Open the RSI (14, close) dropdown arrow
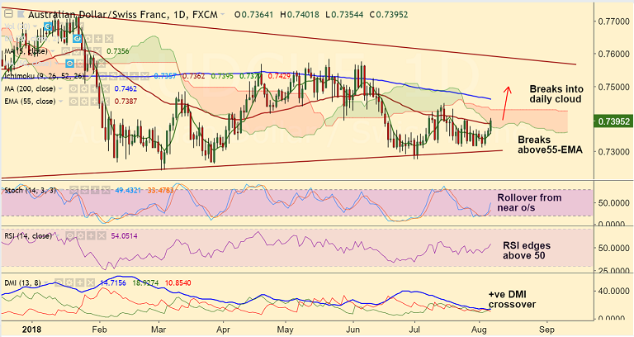This screenshot has height=337, width=634. tap(57, 235)
